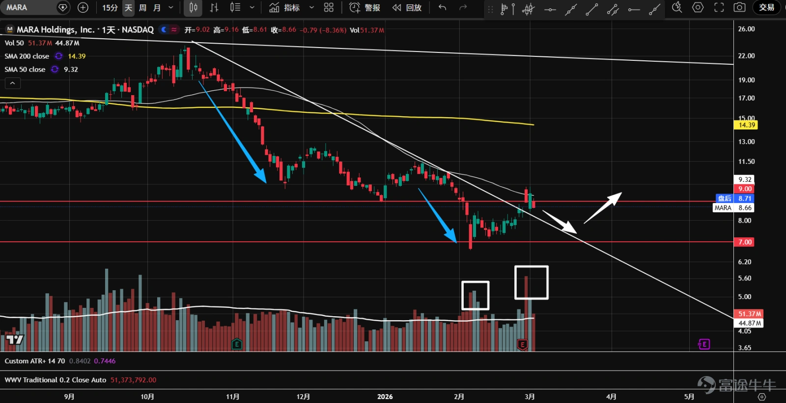Select the 天 (daily) timeframe
This screenshot has height=403, width=786.
[x=128, y=7]
